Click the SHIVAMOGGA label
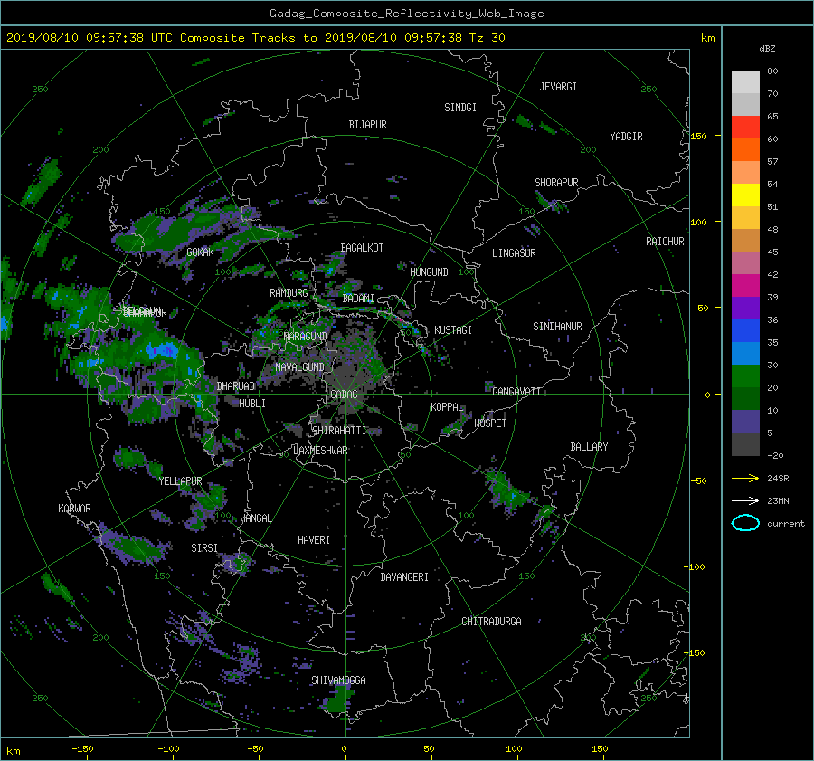The image size is (814, 761). pos(338,680)
